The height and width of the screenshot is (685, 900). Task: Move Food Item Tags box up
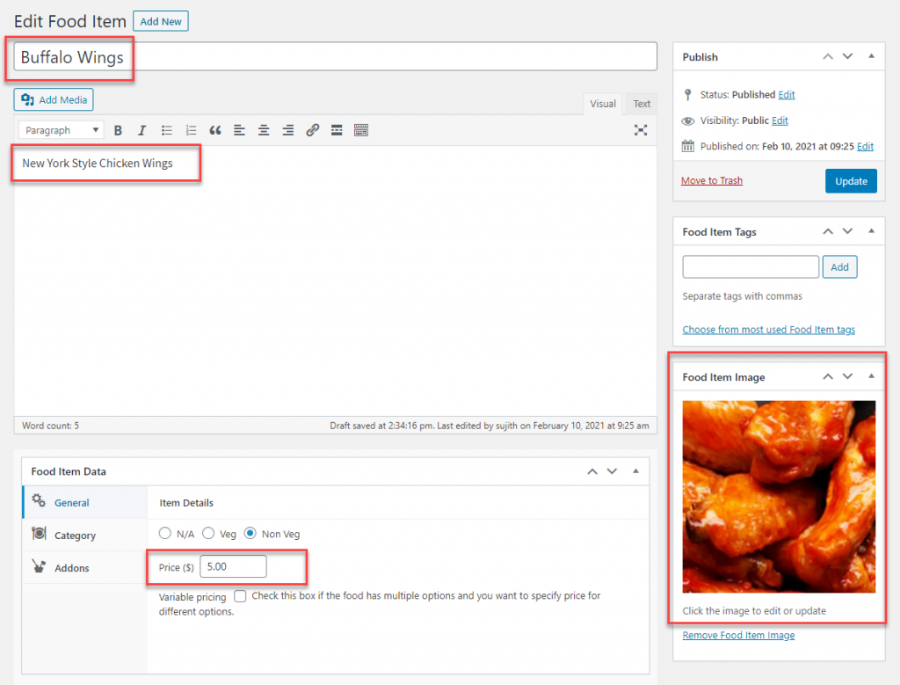[828, 231]
